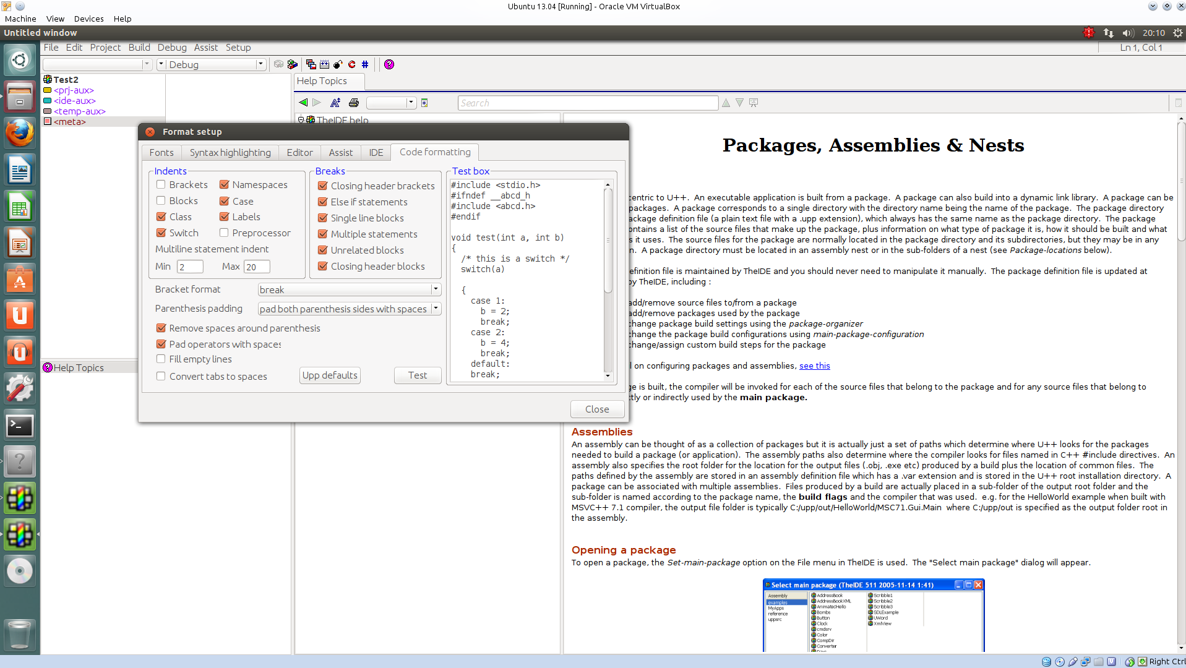
Task: Click the printer icon in help toolbar
Action: (x=354, y=103)
